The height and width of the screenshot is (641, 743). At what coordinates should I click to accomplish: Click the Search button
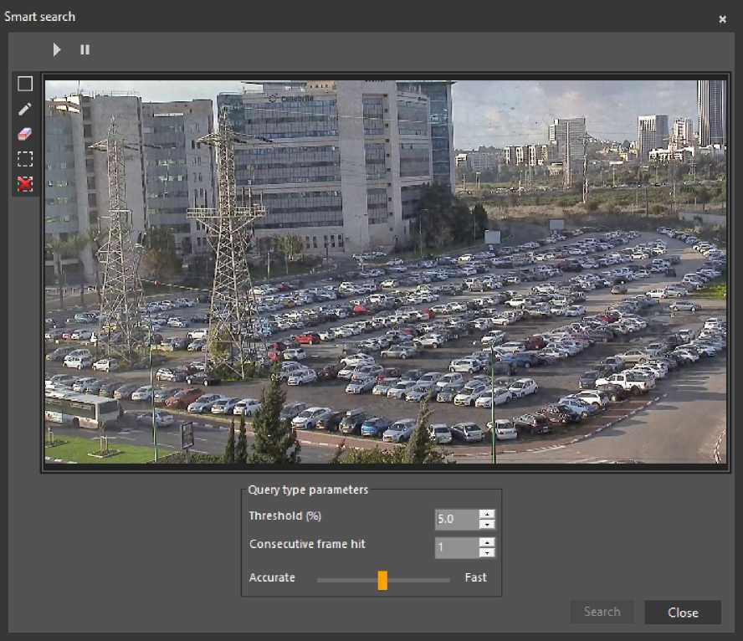click(x=602, y=612)
